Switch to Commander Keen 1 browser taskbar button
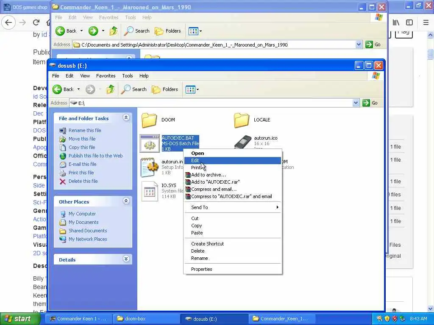Viewport: 434px width, 325px height. point(78,319)
